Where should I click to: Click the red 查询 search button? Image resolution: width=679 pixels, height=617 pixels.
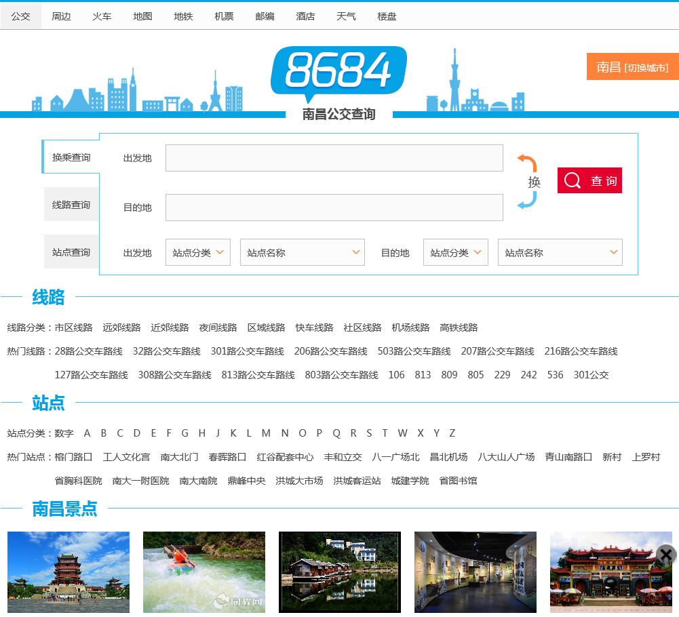[x=589, y=180]
